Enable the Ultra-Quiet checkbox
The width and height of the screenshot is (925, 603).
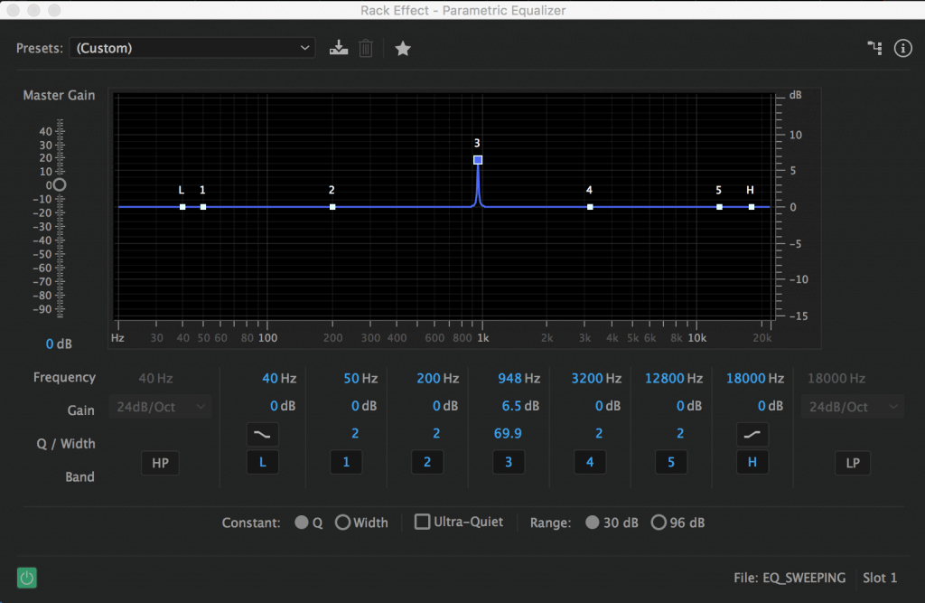pos(422,522)
